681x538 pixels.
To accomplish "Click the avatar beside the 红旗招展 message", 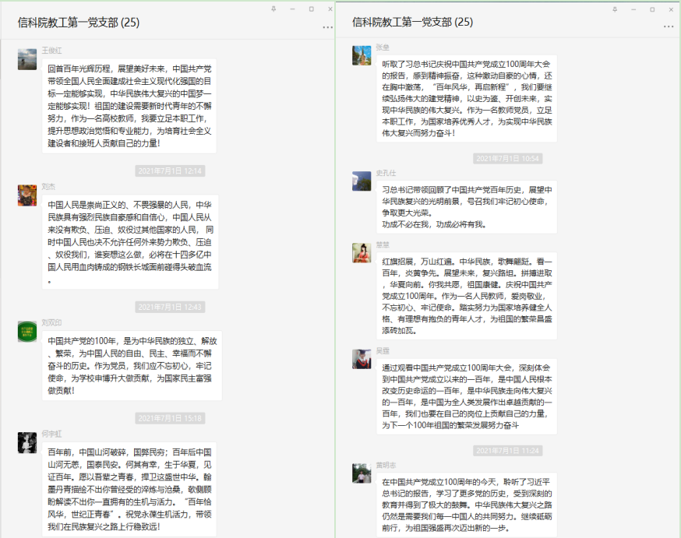I will tap(362, 253).
